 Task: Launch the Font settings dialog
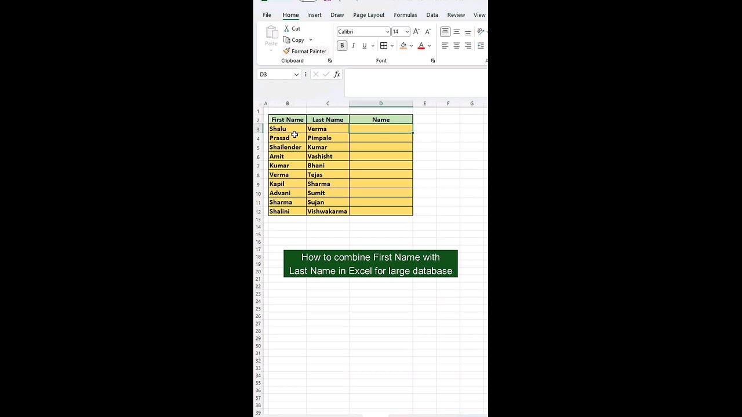point(433,61)
